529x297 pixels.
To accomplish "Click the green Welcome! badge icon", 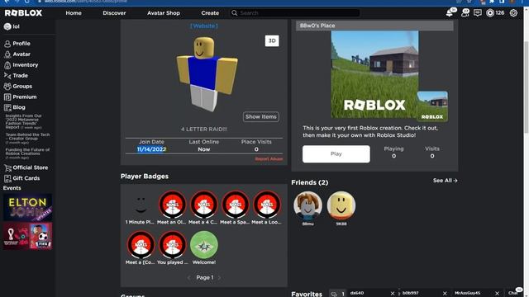I will click(204, 244).
